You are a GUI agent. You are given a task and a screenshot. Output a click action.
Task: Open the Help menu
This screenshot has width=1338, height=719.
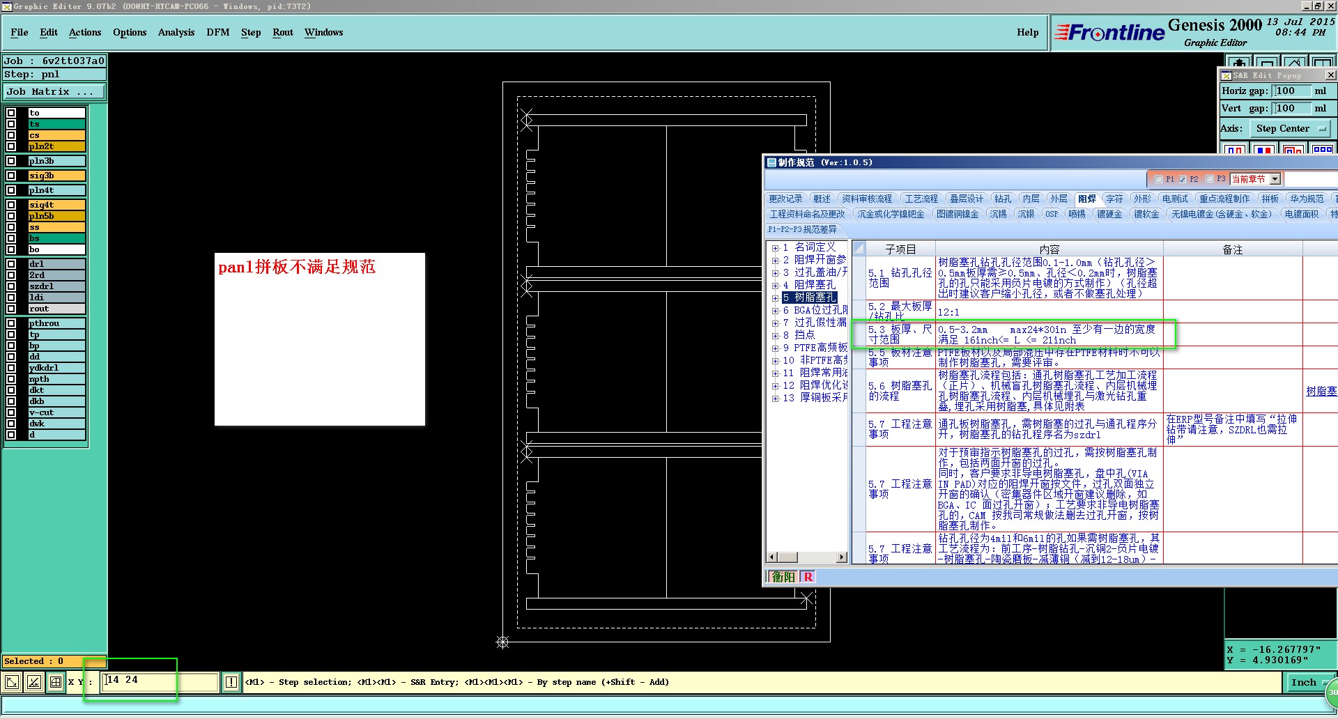(x=1027, y=32)
